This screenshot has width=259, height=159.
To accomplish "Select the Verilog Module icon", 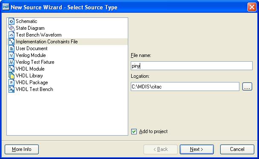I will tap(12, 55).
